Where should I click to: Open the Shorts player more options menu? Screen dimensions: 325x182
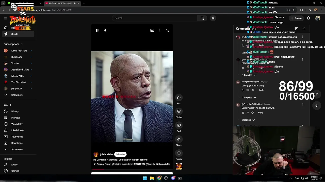(x=160, y=30)
